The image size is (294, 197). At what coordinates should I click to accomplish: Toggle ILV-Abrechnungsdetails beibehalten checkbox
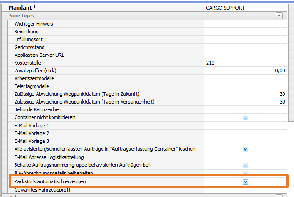246,173
